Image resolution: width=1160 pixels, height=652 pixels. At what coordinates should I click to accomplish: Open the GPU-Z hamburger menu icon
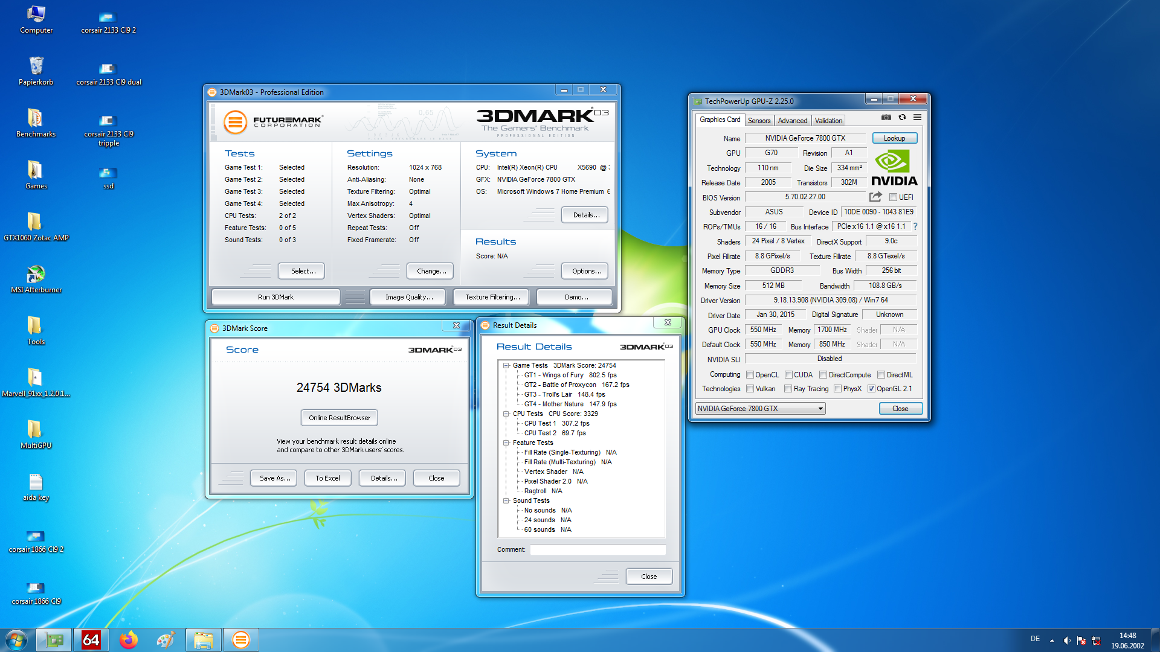(x=917, y=117)
